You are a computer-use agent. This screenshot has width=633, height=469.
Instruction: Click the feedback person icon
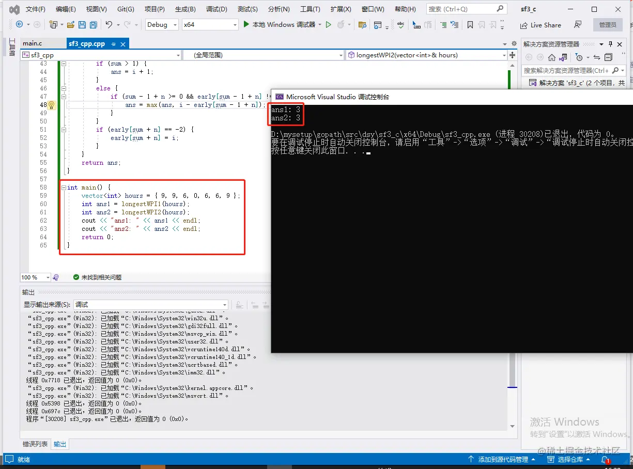578,24
